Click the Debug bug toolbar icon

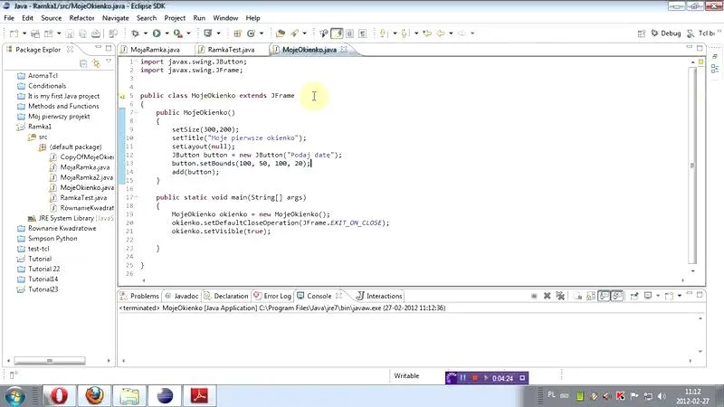[135, 33]
